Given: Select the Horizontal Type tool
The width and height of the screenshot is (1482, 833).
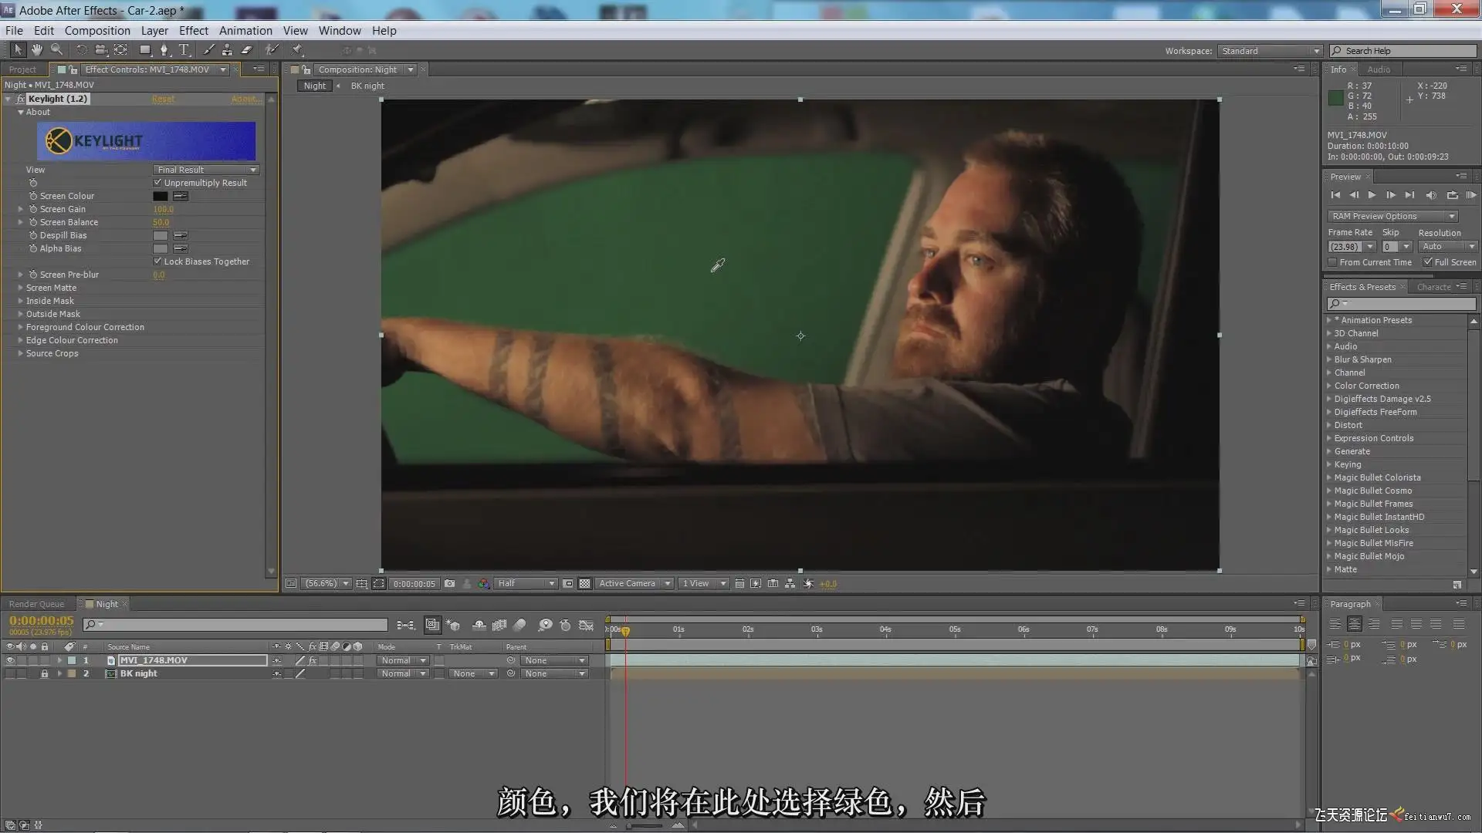Looking at the screenshot, I should [x=184, y=49].
